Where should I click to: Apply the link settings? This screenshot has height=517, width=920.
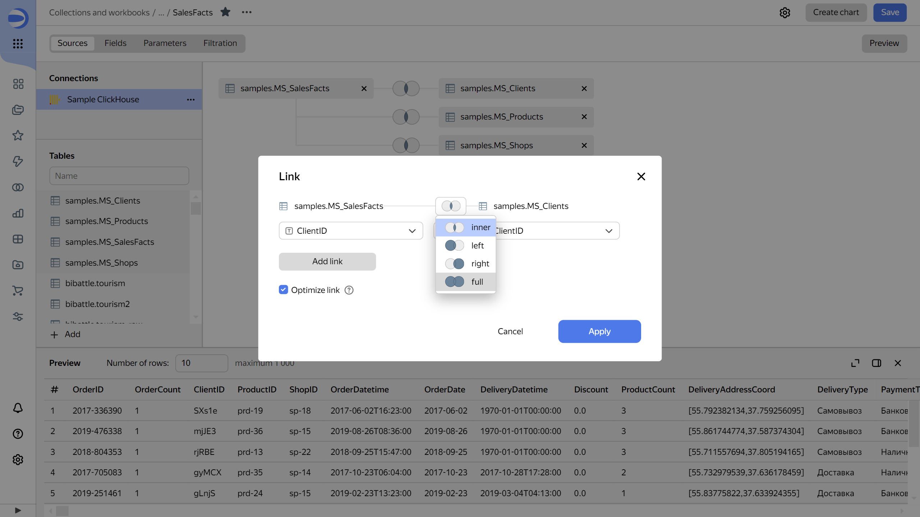click(x=599, y=331)
